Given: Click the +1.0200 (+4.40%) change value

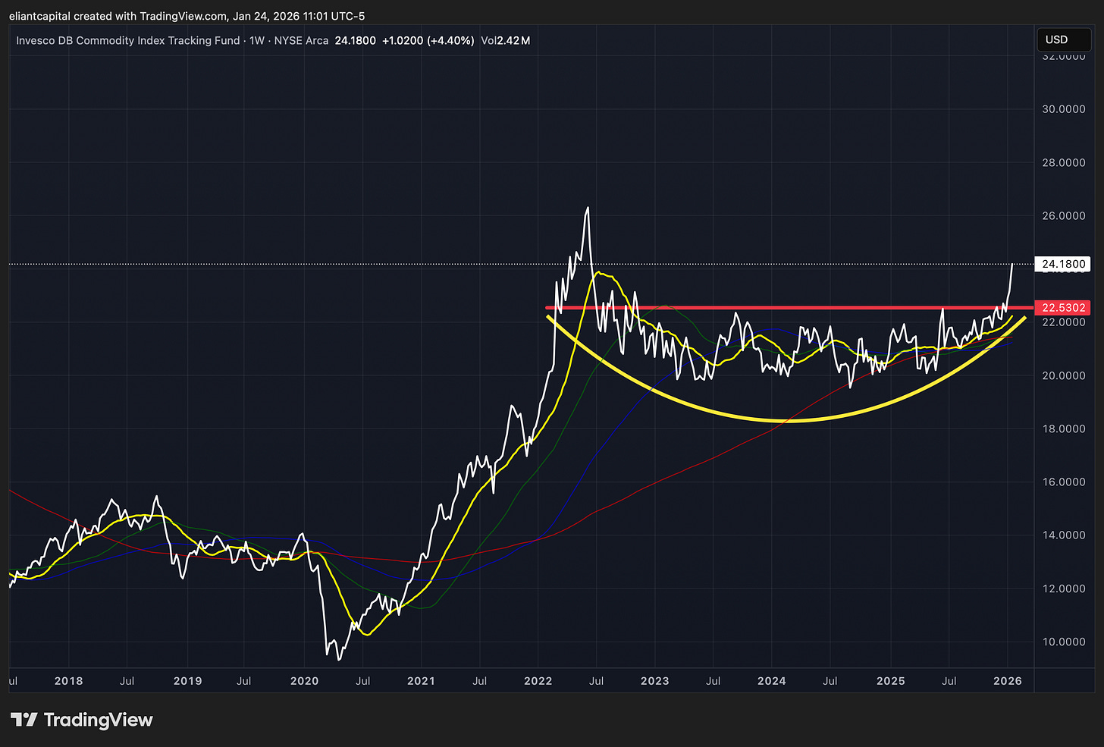Looking at the screenshot, I should pyautogui.click(x=428, y=40).
